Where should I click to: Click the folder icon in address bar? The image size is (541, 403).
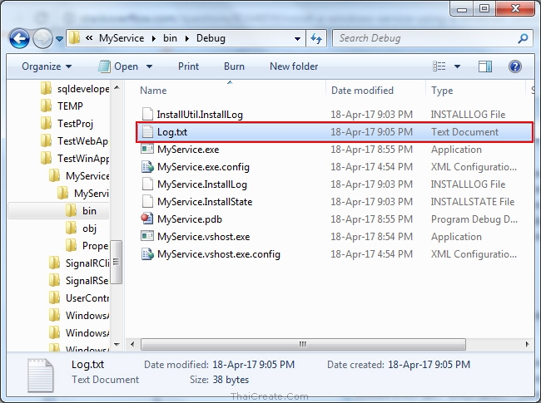pyautogui.click(x=74, y=38)
